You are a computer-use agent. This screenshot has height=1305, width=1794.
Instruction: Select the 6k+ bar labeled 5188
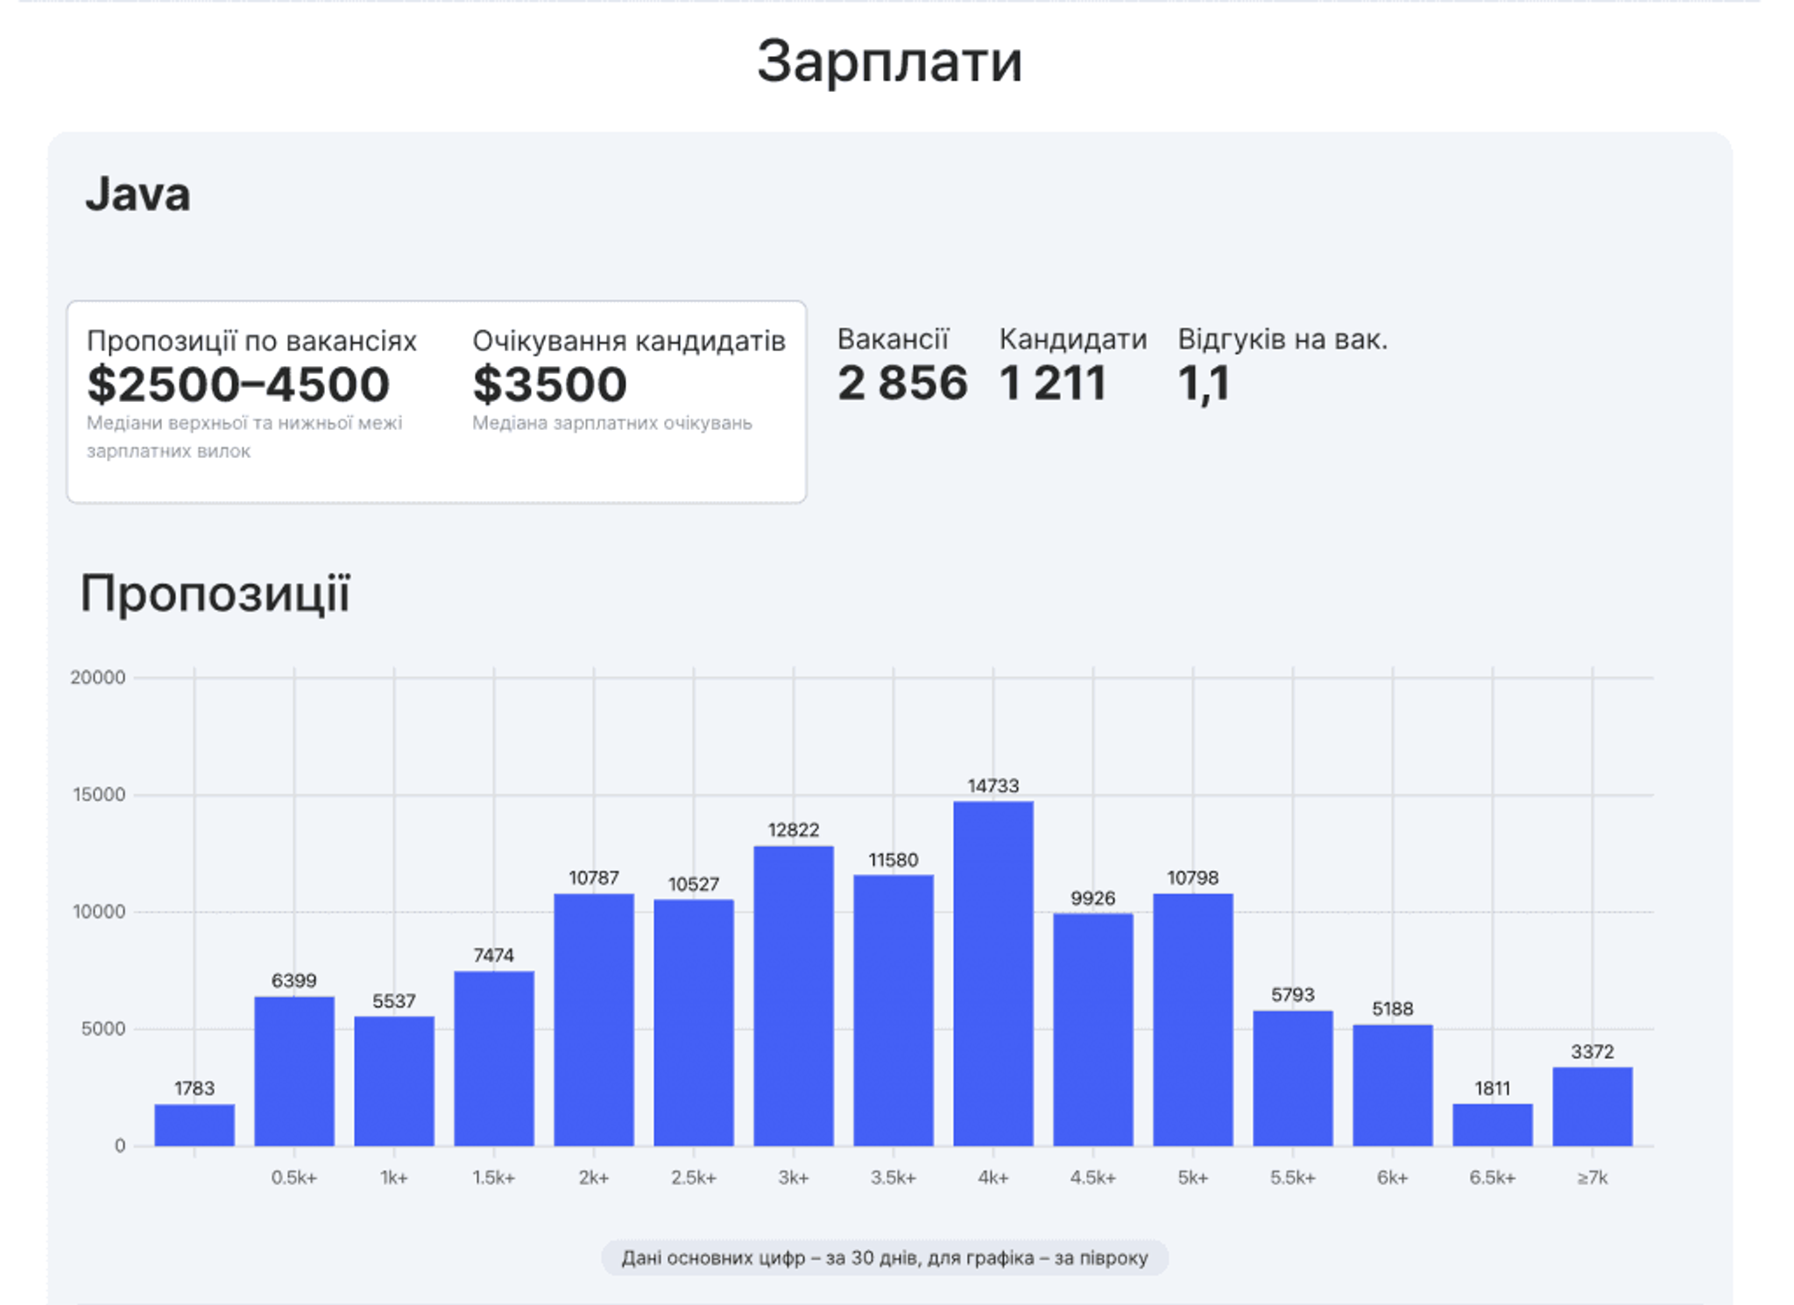[1392, 1084]
